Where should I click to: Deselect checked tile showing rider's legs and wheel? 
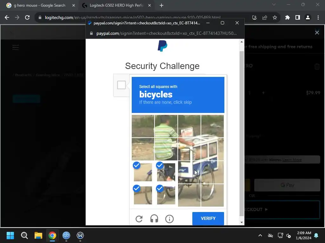pyautogui.click(x=166, y=172)
